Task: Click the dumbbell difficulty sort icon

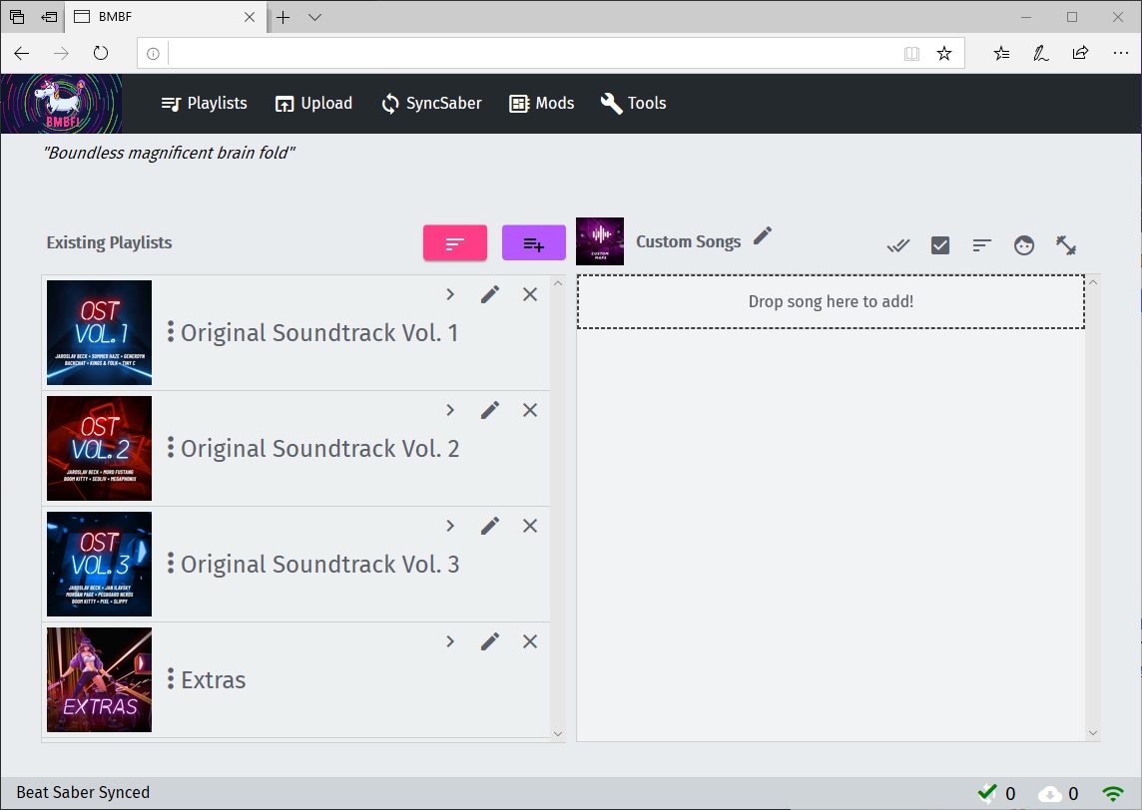Action: pos(1066,245)
